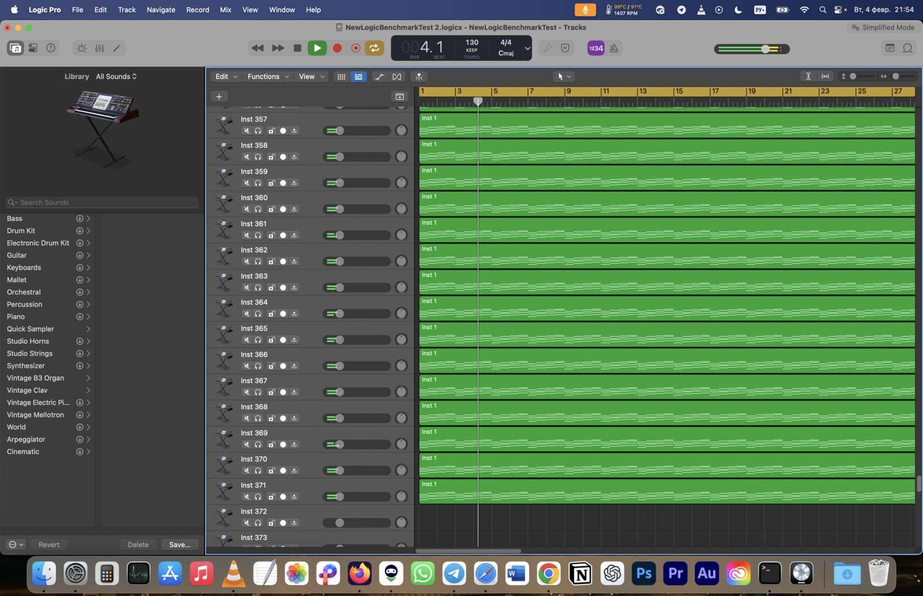Open the All Sounds library popup
The width and height of the screenshot is (923, 596).
point(116,77)
